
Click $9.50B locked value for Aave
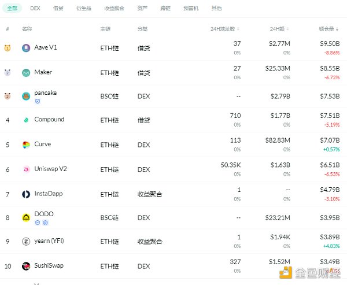pyautogui.click(x=330, y=43)
